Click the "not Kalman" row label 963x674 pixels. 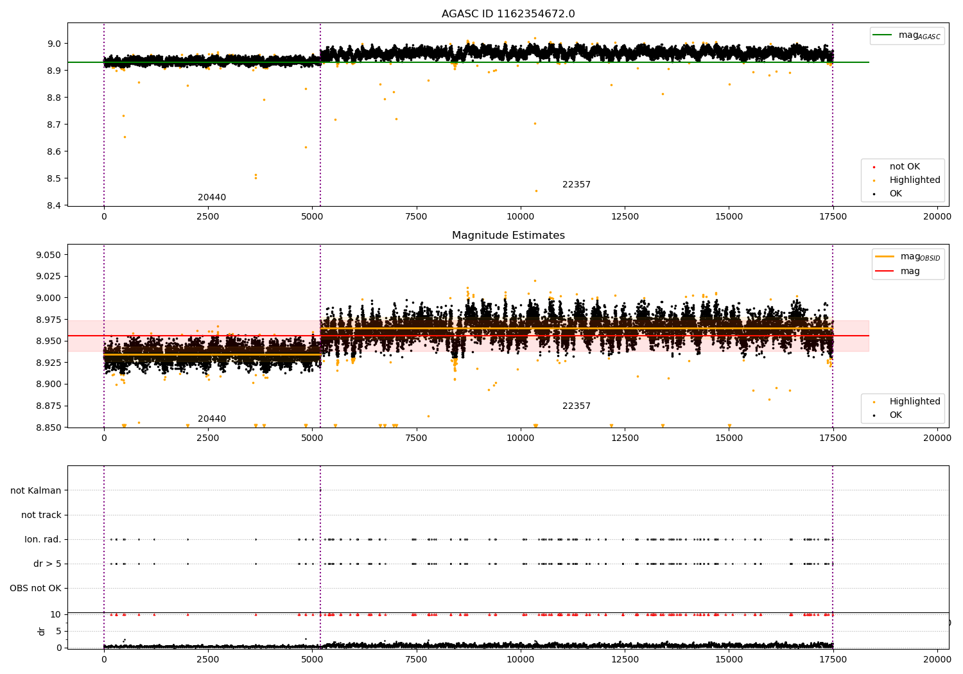pyautogui.click(x=36, y=490)
